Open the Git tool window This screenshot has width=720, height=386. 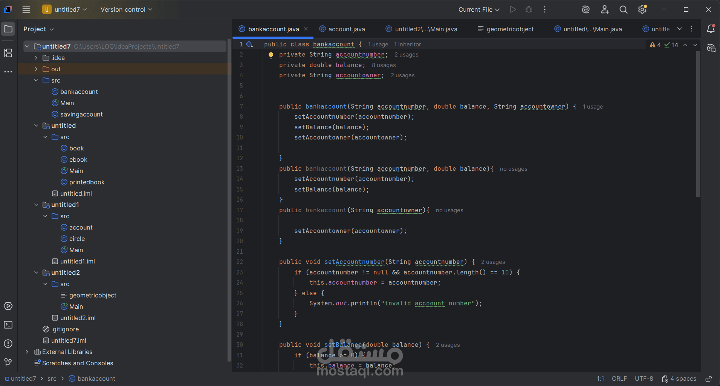click(x=8, y=363)
